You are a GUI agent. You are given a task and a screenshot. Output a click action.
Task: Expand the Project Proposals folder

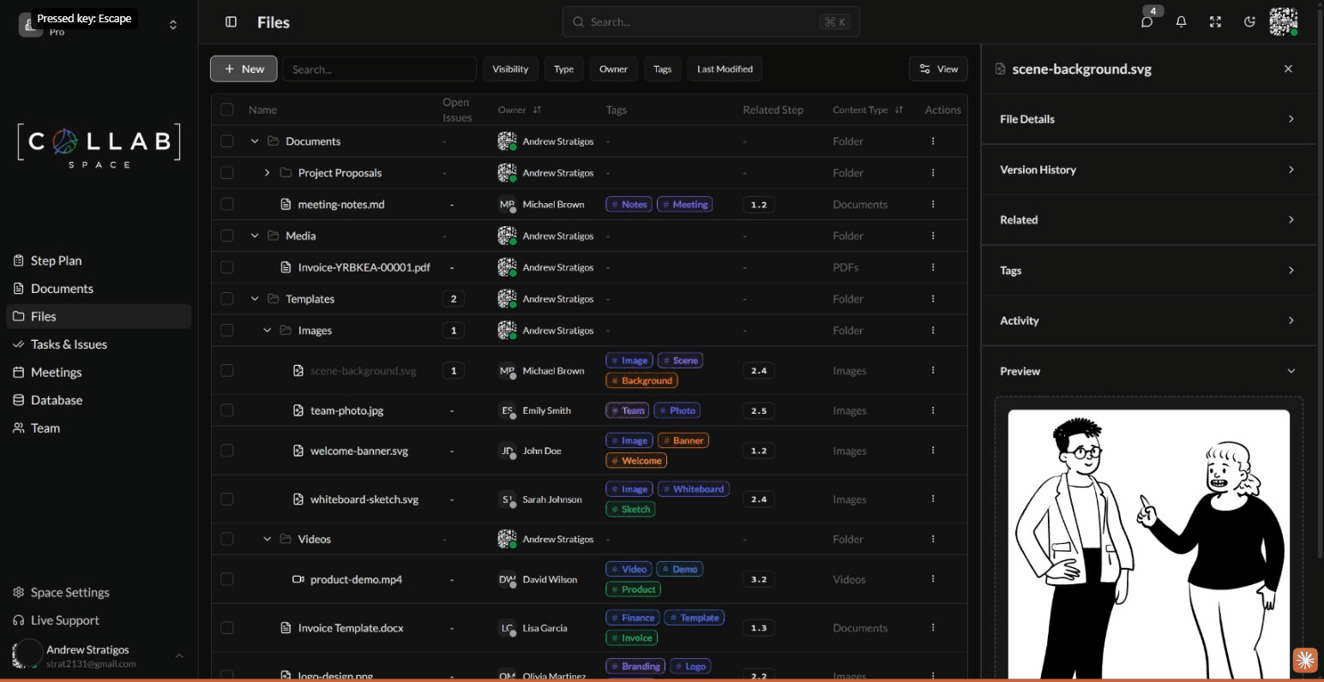coord(267,172)
